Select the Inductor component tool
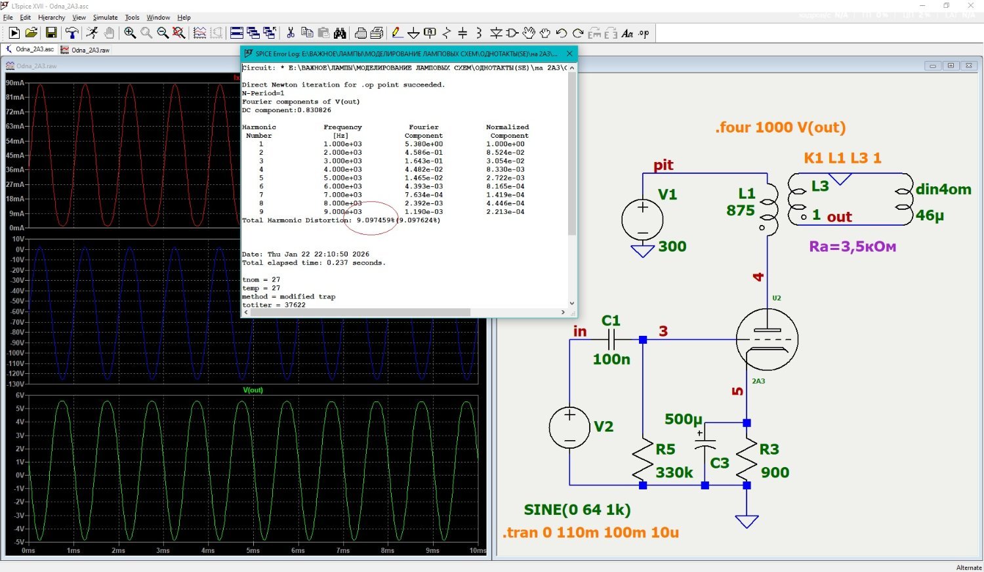 coord(479,33)
